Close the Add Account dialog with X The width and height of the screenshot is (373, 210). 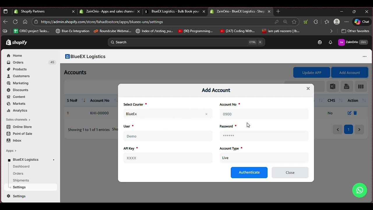(x=308, y=89)
